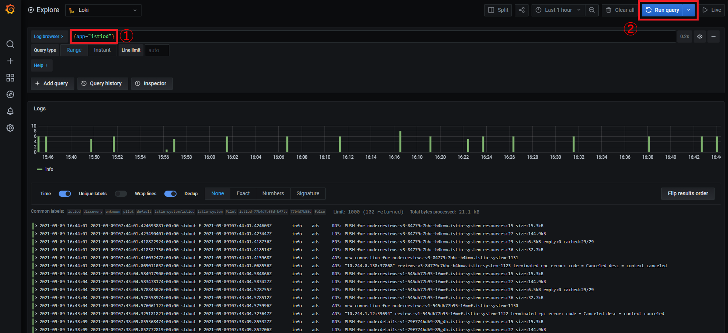Open the Configuration gear icon
Image resolution: width=728 pixels, height=333 pixels.
click(x=10, y=128)
